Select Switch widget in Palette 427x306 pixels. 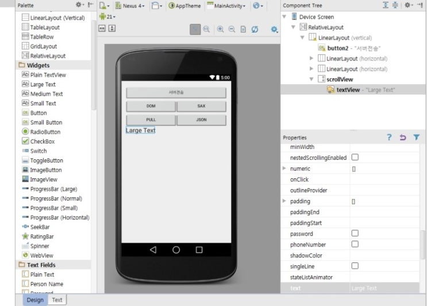point(34,151)
